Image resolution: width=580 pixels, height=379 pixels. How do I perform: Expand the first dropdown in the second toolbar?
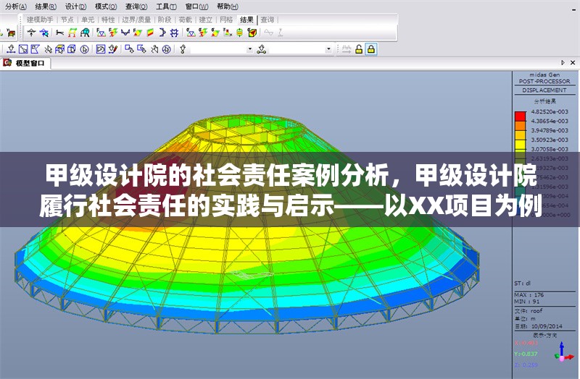[250, 49]
